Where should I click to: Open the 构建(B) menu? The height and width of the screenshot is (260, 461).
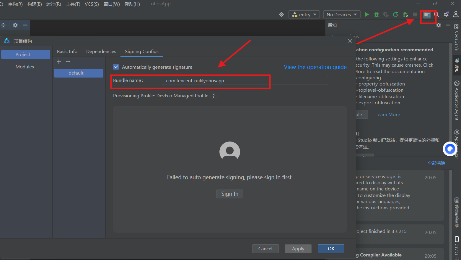point(35,4)
